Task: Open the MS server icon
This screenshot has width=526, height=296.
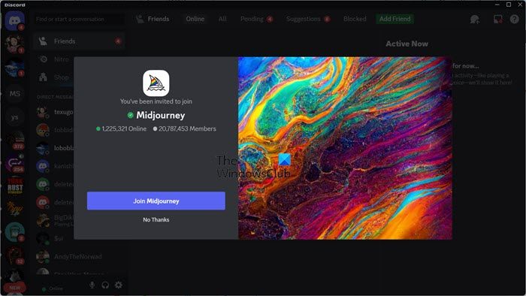Action: (14, 94)
